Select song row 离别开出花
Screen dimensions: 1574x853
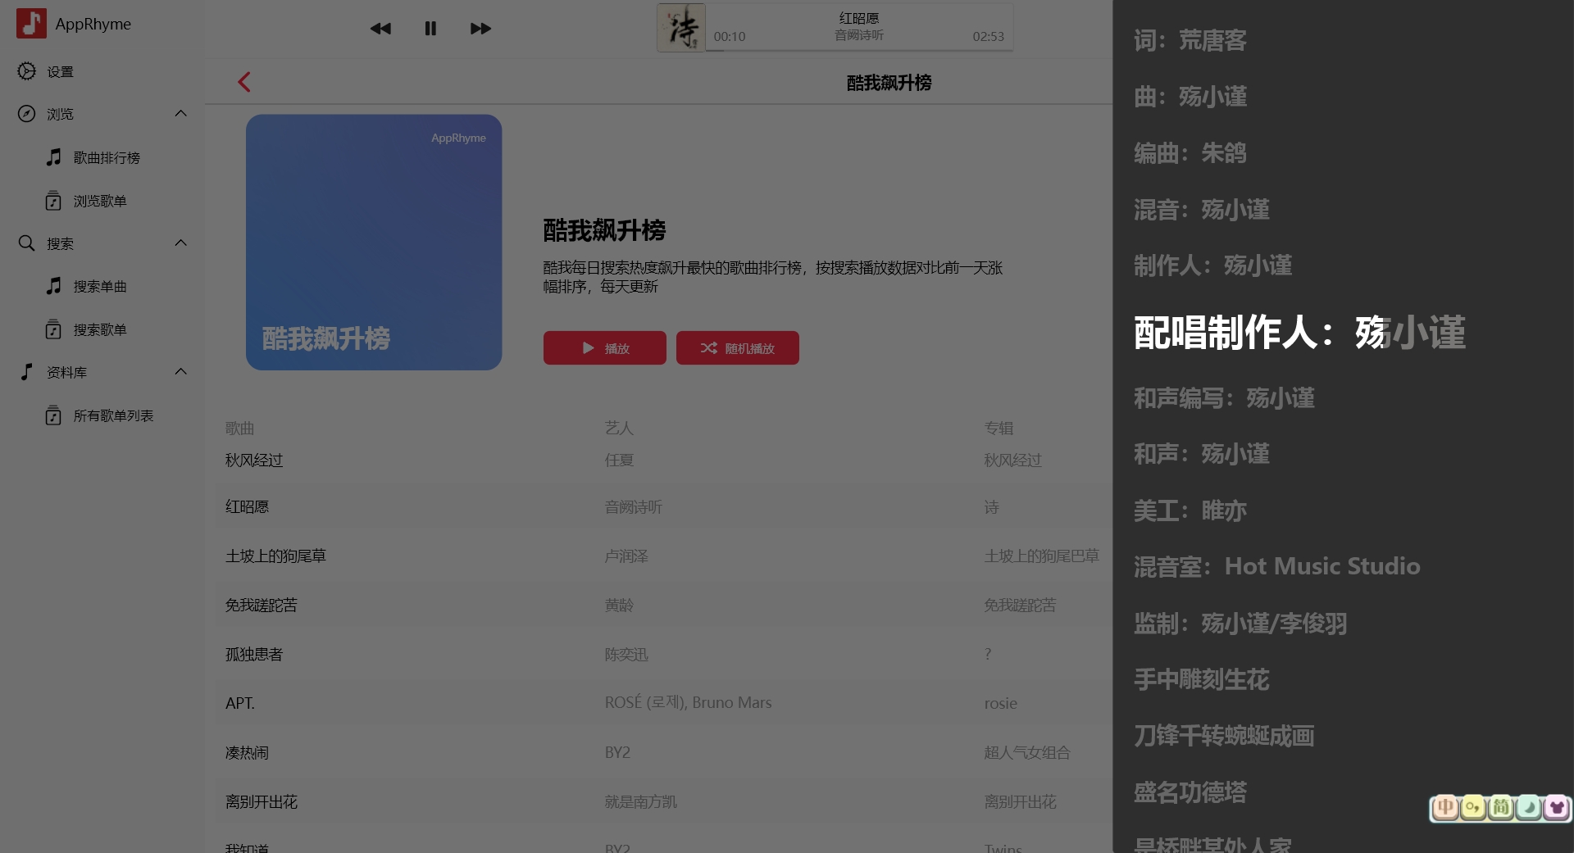coord(663,801)
